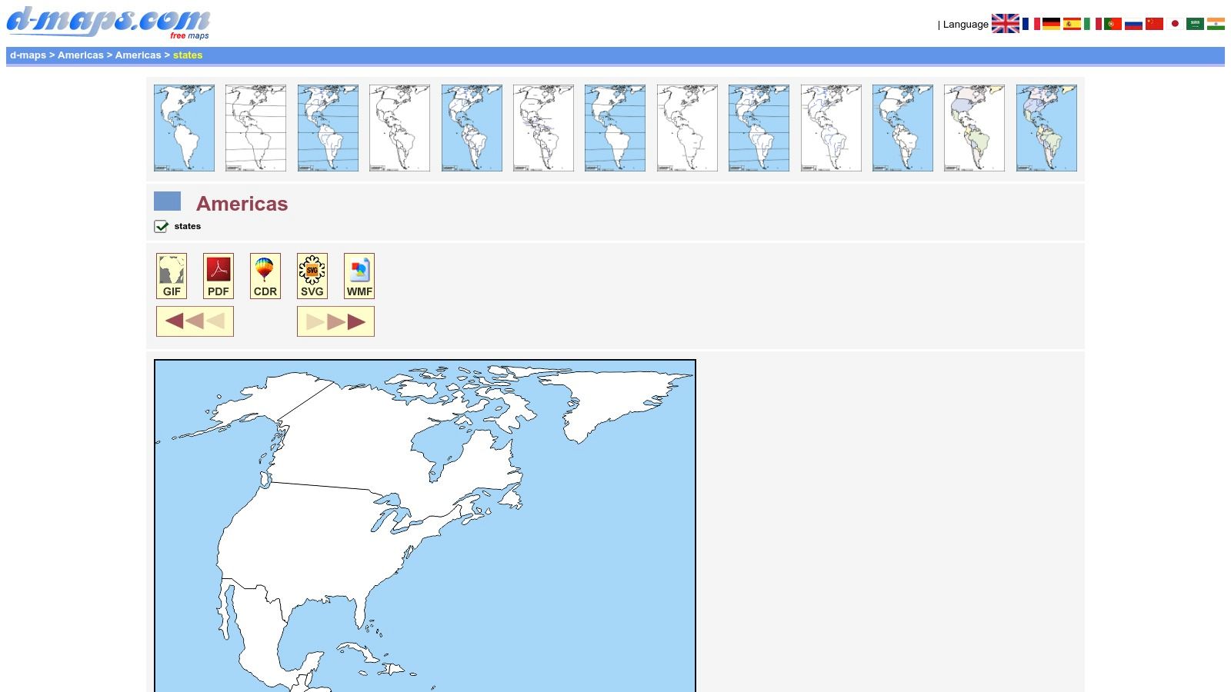Toggle the states checkbox
Image resolution: width=1231 pixels, height=692 pixels.
pos(161,226)
